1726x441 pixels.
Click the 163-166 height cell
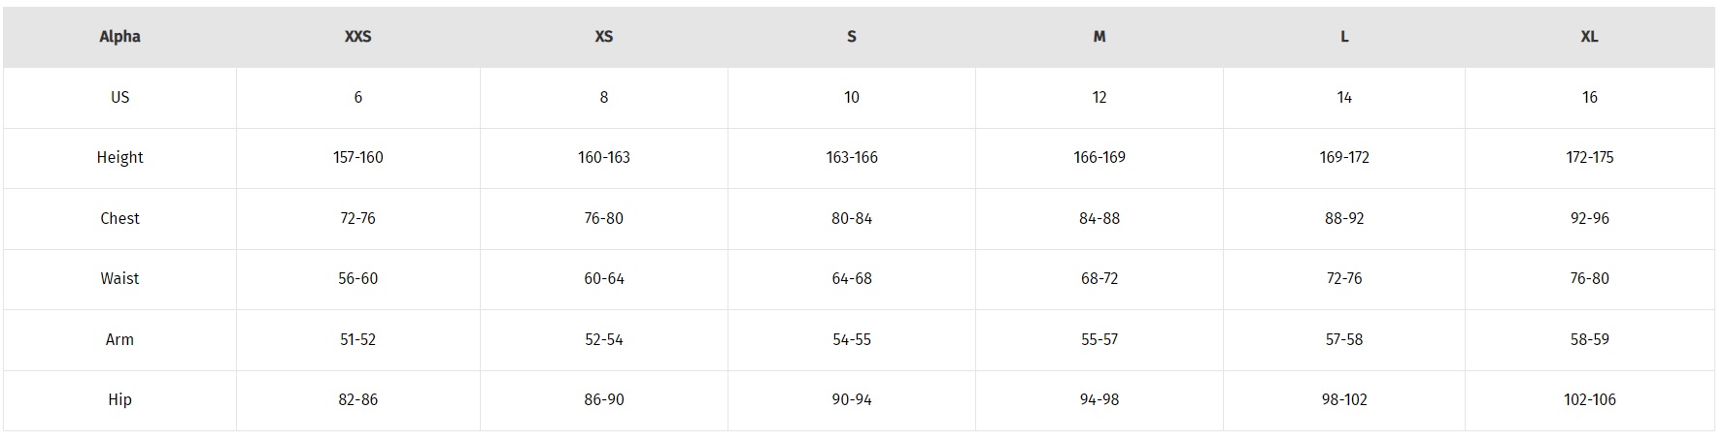pyautogui.click(x=851, y=157)
